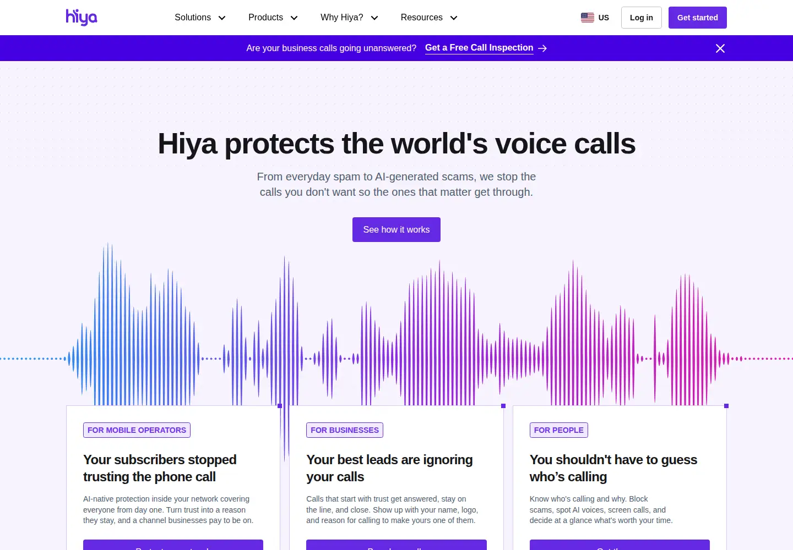The width and height of the screenshot is (793, 550).
Task: Open the Why Hiya? menu
Action: click(350, 18)
